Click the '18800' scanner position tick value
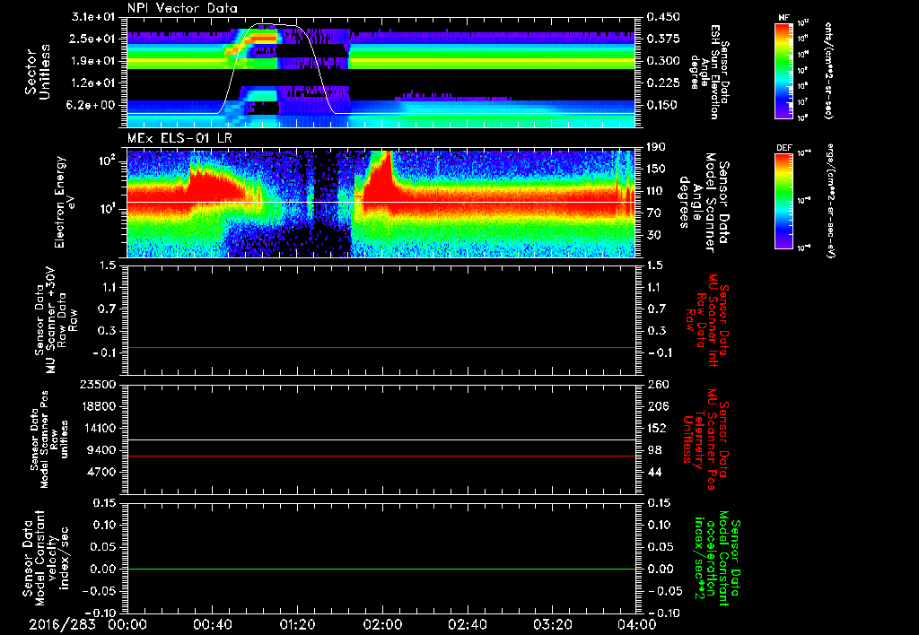This screenshot has height=635, width=919. pos(99,406)
